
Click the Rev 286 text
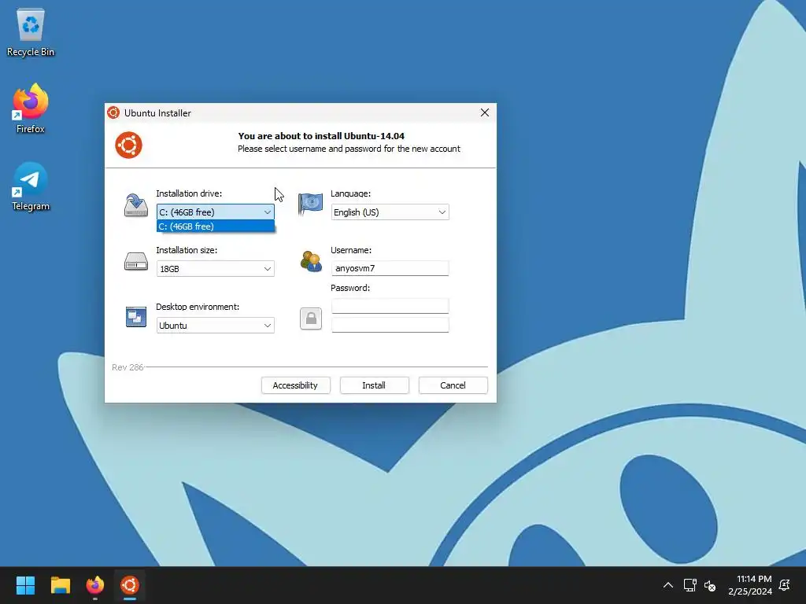point(128,367)
